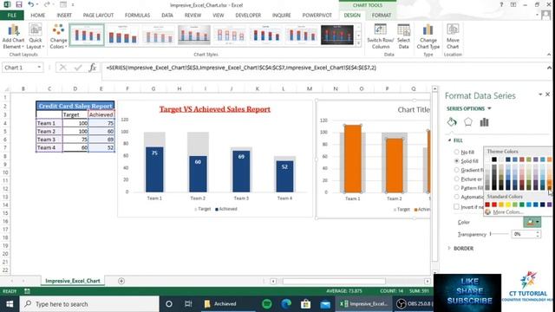Expand the formula bar

[x=549, y=68]
